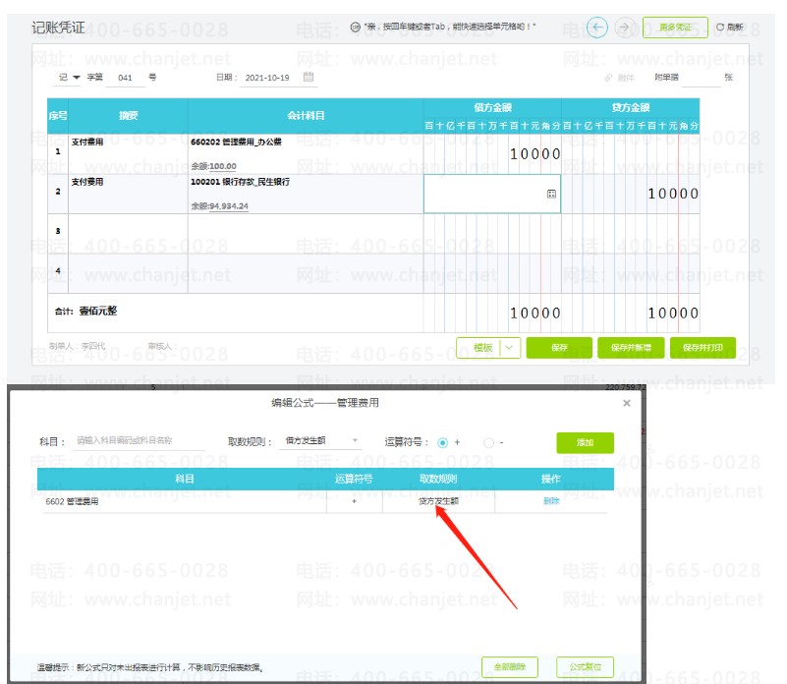
Task: Click the 记账凭证 page title
Action: (x=58, y=28)
